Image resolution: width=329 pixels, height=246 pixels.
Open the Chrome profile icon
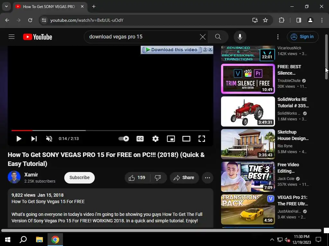click(310, 20)
